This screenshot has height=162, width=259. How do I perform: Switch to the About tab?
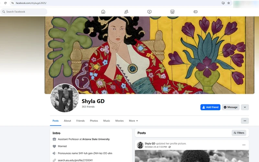pyautogui.click(x=67, y=121)
